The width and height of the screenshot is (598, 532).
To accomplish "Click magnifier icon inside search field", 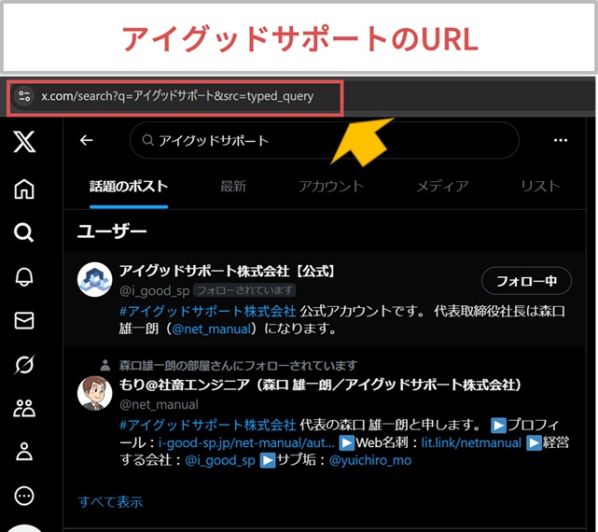I will [147, 140].
